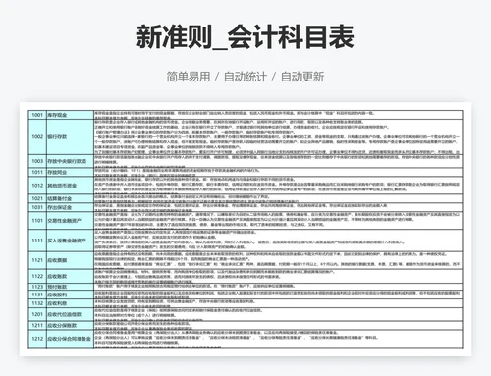Select the 应收分保合同准备金 name cell

tap(70, 339)
